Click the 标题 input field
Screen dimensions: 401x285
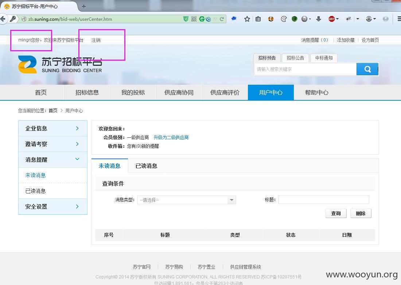tap(323, 200)
